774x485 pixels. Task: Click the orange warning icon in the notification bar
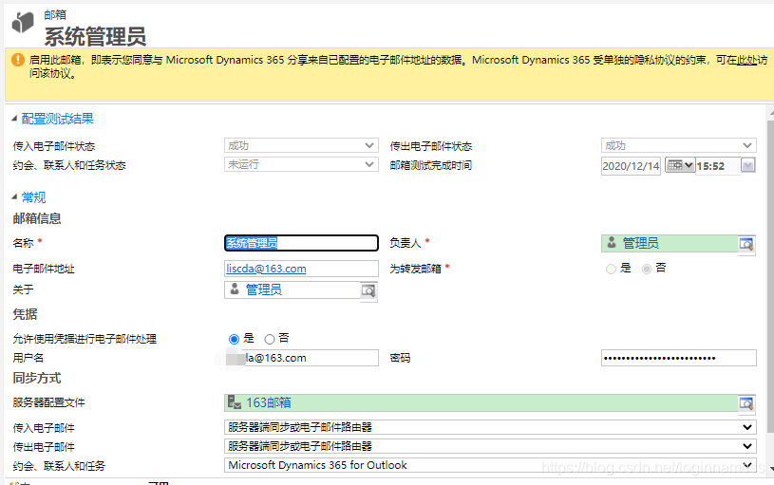coord(18,60)
